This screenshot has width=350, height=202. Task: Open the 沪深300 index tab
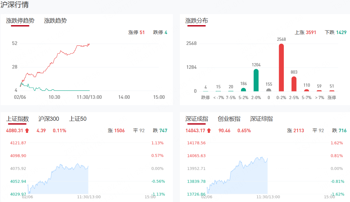(x=49, y=119)
